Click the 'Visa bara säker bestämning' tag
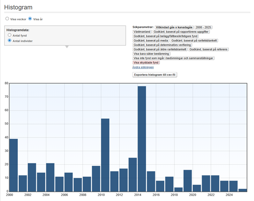254x201 pixels. (151, 54)
